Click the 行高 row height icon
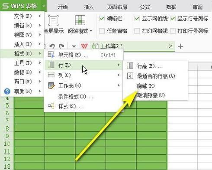Screen dimensions: 212x170 (130, 66)
